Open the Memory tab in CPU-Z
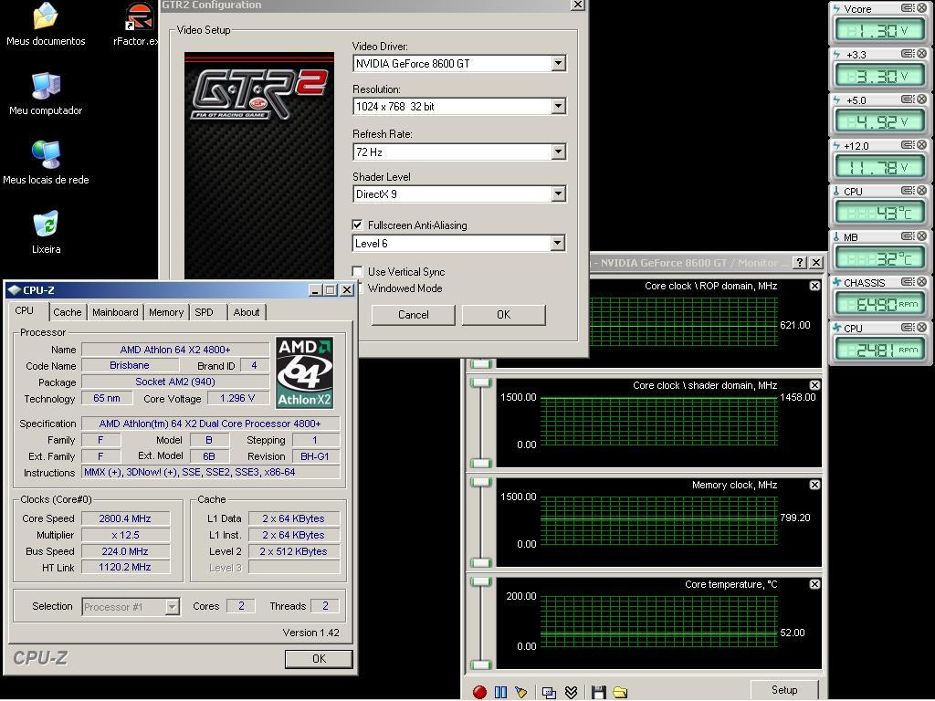935x701 pixels. click(166, 312)
